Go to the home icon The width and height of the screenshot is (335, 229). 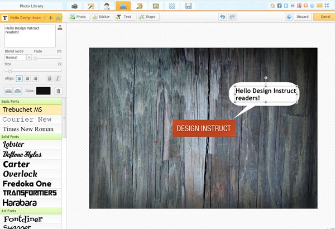tap(272, 6)
